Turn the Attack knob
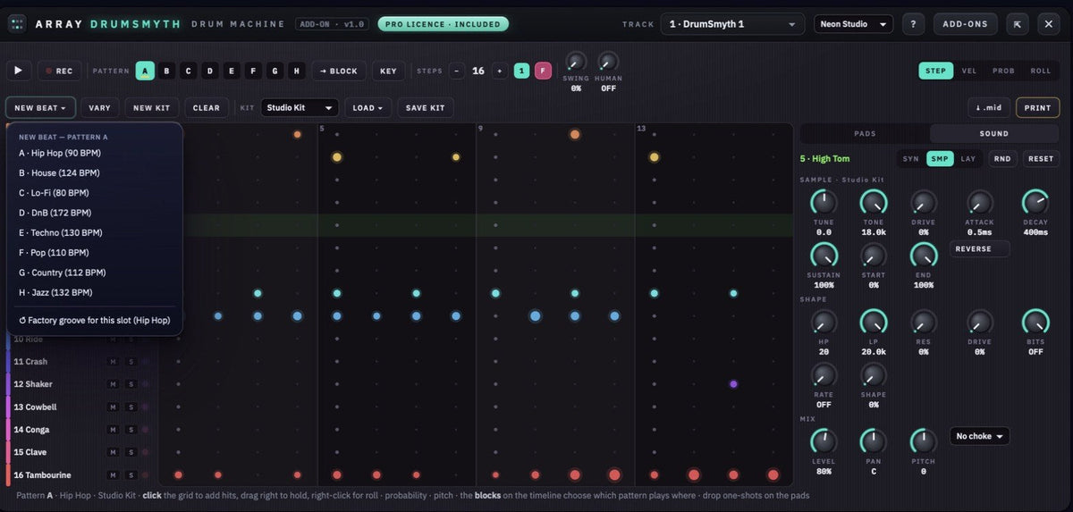The image size is (1073, 512). point(980,202)
